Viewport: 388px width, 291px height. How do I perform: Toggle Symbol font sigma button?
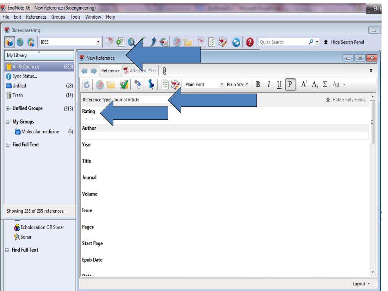coord(325,84)
